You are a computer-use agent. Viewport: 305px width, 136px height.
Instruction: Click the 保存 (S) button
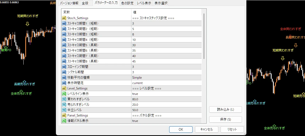(225, 120)
